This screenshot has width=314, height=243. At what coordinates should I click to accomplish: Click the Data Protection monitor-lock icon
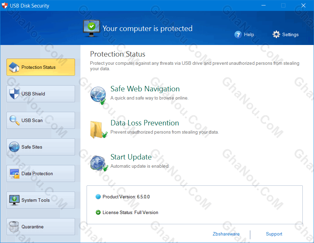(14, 173)
